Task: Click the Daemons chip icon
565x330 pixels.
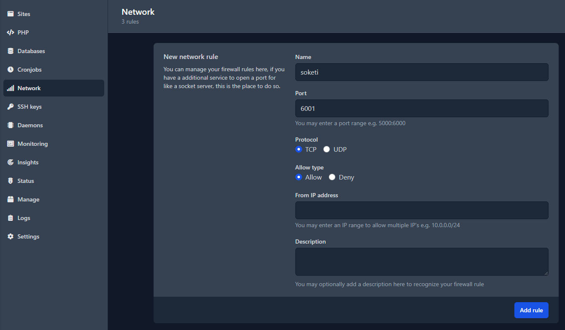Action: click(x=11, y=125)
